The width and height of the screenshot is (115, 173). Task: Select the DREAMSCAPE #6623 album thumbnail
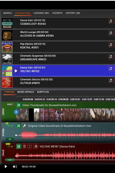coord(7,59)
